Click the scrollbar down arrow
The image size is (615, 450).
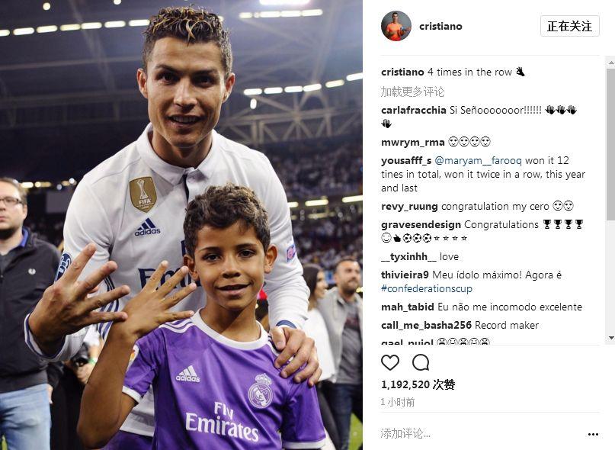pos(610,338)
